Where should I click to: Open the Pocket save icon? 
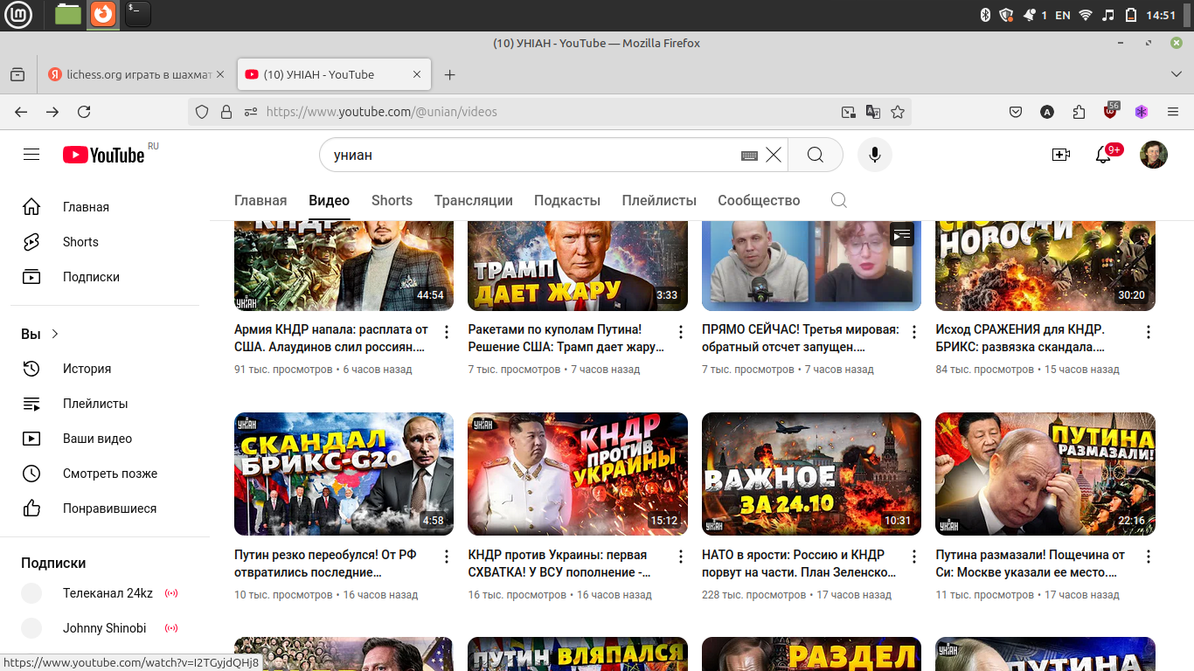pos(1016,112)
